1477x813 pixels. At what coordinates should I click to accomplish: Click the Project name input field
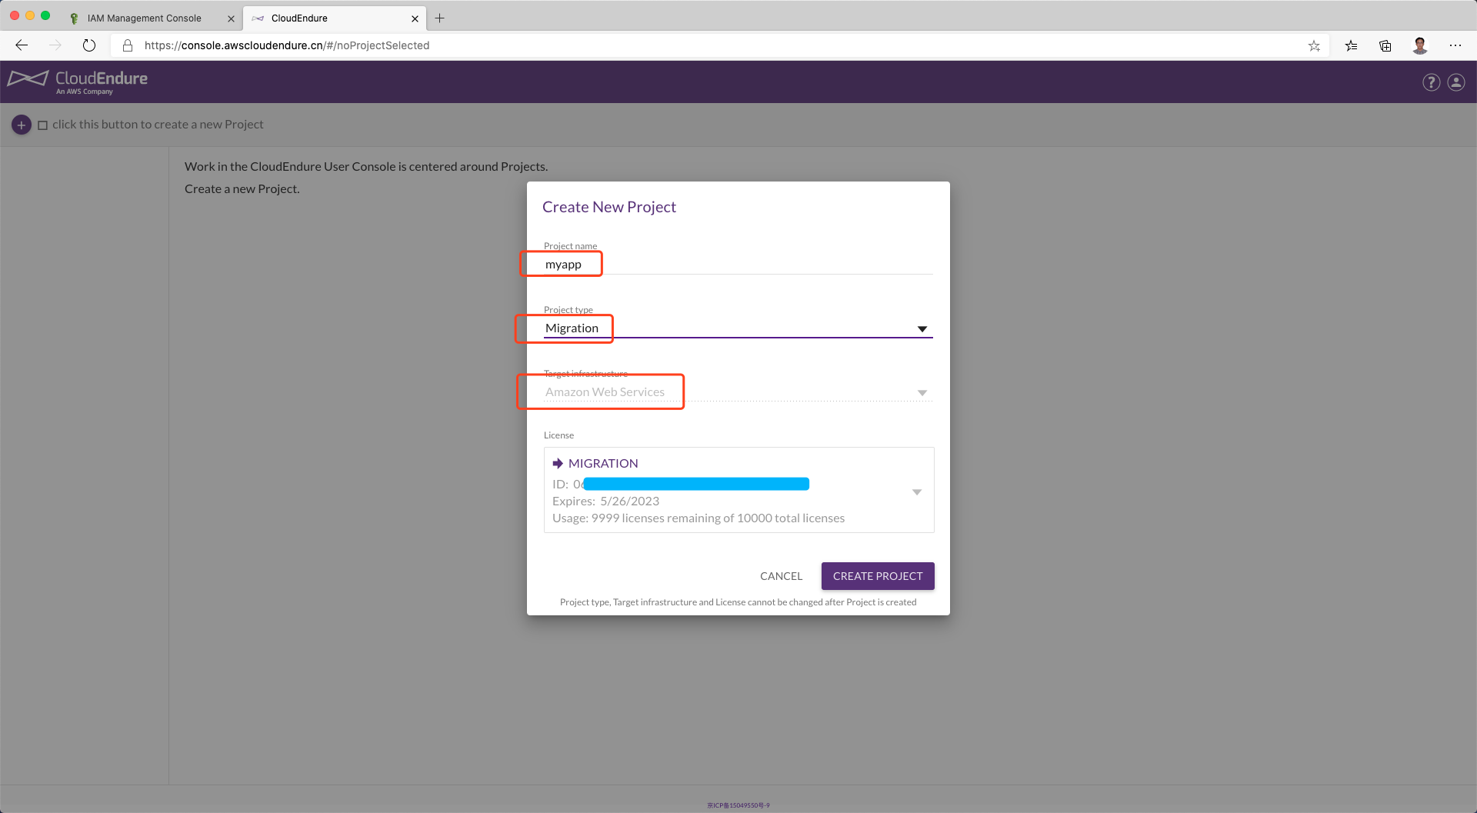(737, 265)
